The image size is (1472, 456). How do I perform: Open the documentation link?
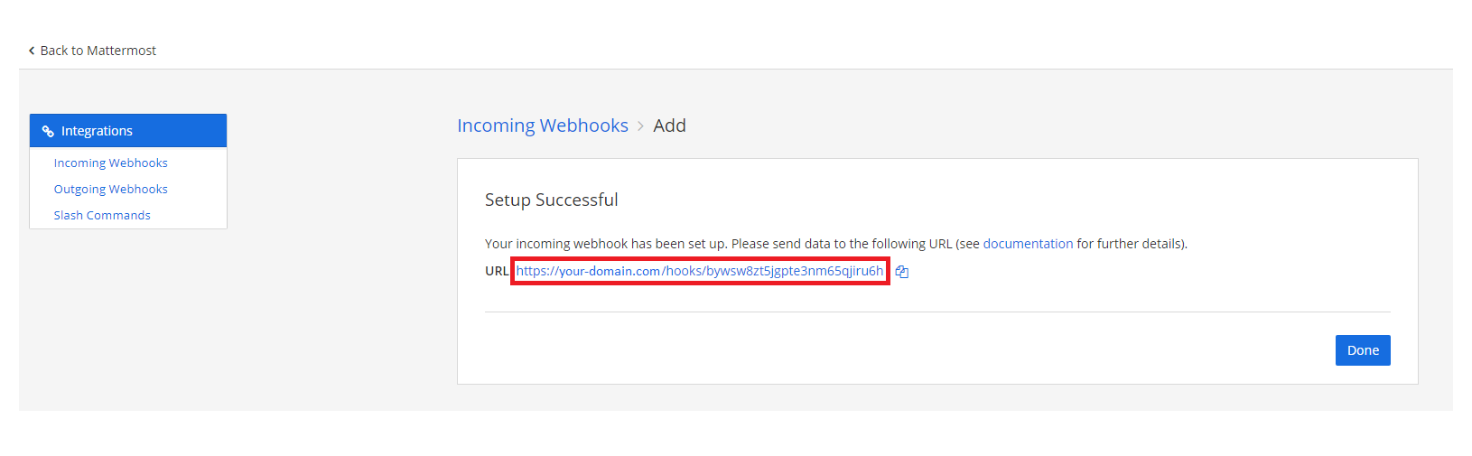1028,244
